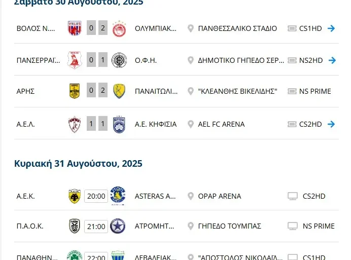Viewport: 351px width, 260px height.
Task: Click the CS2HD TV icon for Α.Ε.Κ.
Action: [x=292, y=196]
